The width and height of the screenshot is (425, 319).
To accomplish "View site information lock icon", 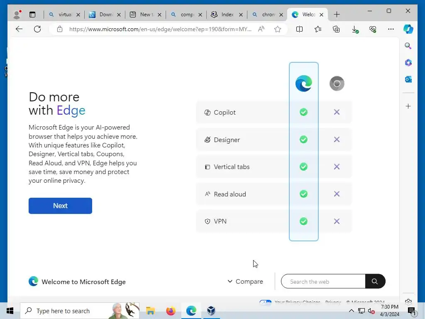I will click(60, 29).
